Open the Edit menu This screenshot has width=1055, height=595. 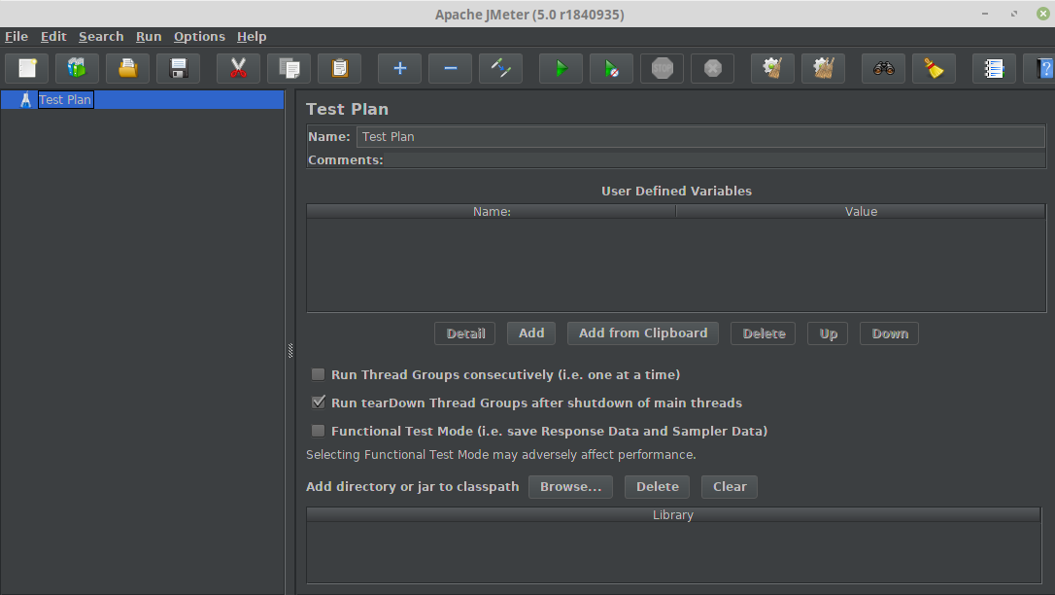click(53, 36)
